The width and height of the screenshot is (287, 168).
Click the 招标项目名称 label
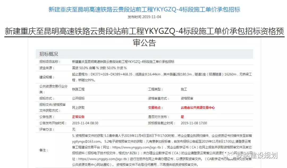(x=50, y=62)
